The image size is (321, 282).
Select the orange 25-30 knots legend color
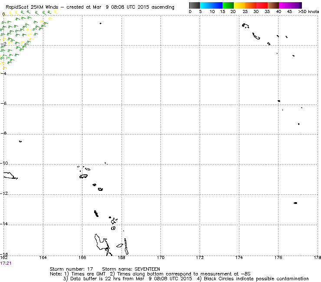click(251, 5)
